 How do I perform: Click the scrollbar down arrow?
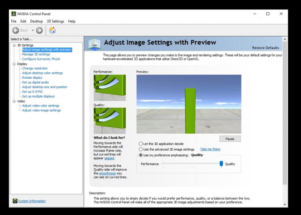[x=285, y=204]
